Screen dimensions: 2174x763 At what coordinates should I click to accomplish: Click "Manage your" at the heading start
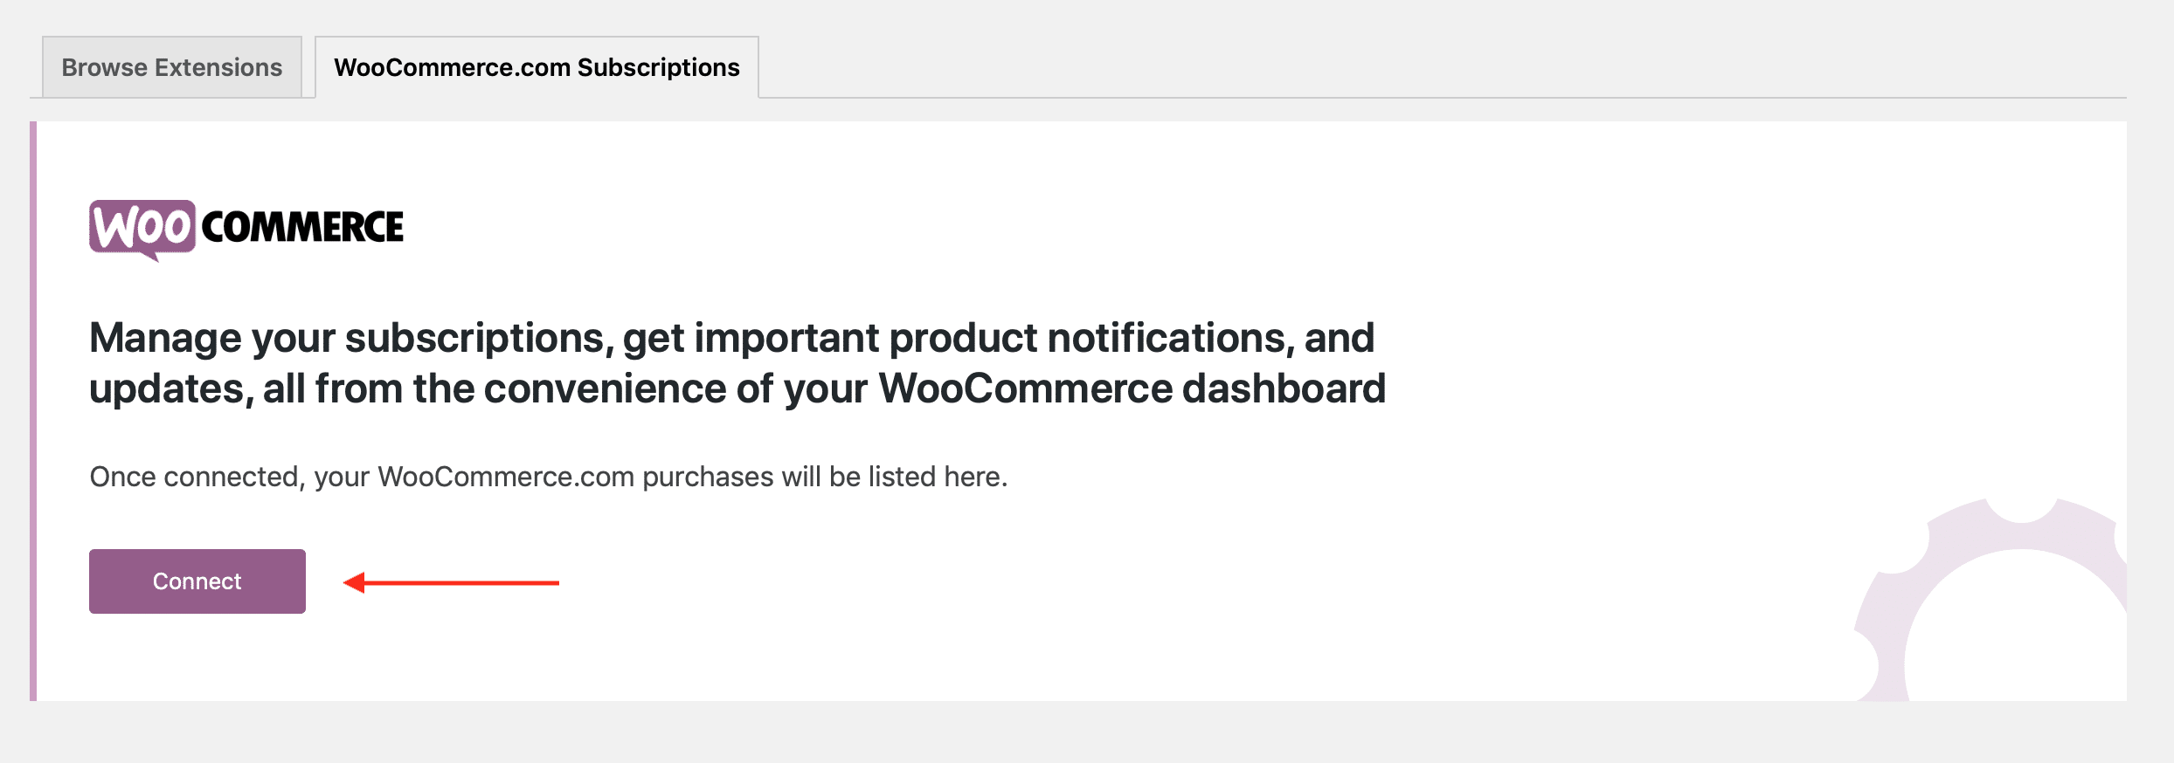click(165, 338)
